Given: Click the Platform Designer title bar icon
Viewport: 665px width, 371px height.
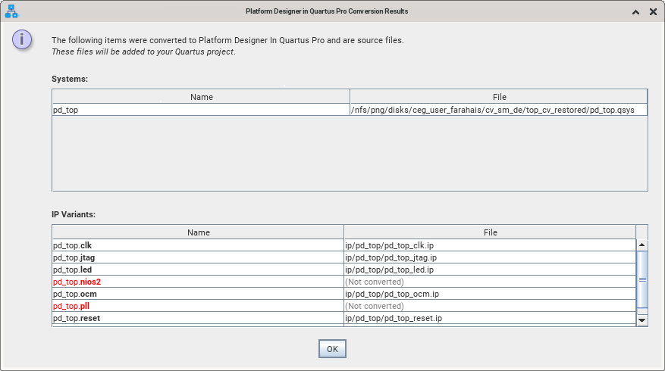Looking at the screenshot, I should coord(11,11).
